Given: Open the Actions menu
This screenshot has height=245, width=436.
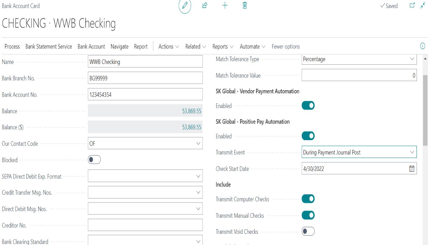Looking at the screenshot, I should (169, 47).
